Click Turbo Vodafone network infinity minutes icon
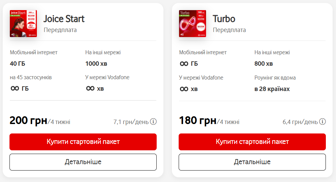 pos(184,89)
